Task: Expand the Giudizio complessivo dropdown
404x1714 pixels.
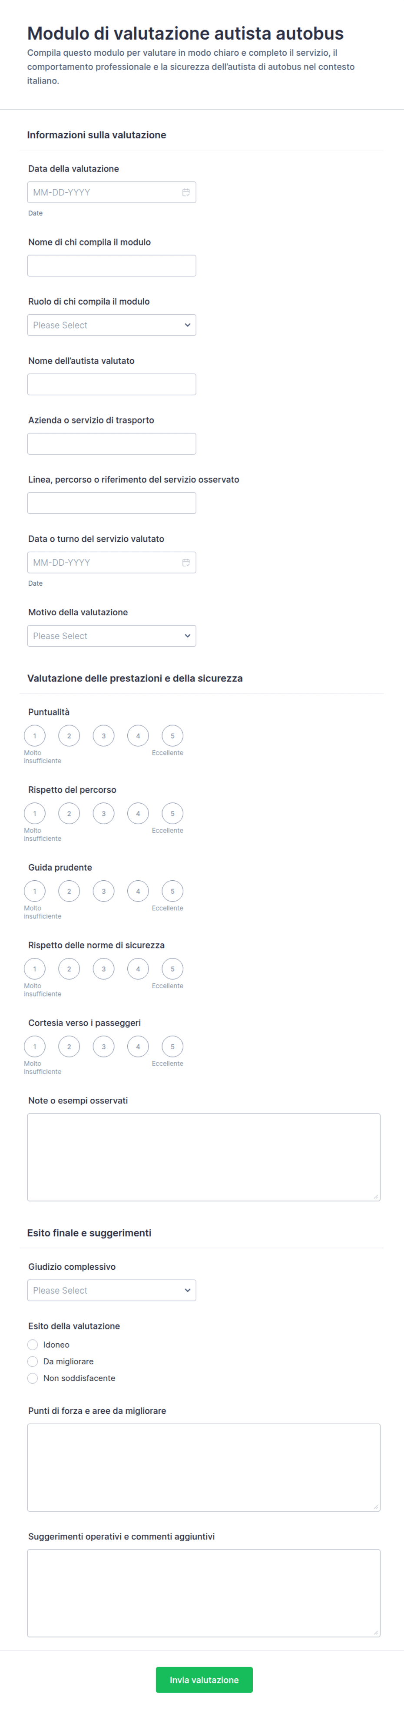Action: pos(112,1290)
